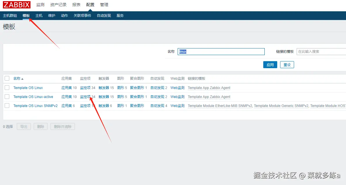This screenshot has height=185, width=346.
Task: Toggle the select-all checkbox in table header
Action: 7,78
